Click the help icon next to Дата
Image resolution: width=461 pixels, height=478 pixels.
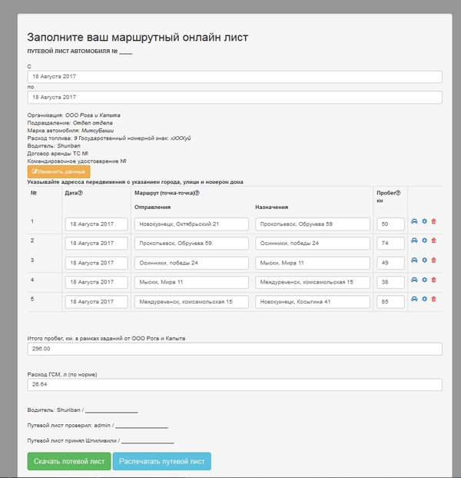point(81,193)
